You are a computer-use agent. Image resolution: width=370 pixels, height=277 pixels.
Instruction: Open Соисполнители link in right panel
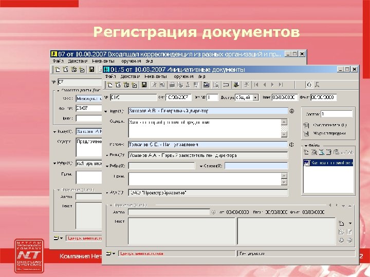(329, 125)
